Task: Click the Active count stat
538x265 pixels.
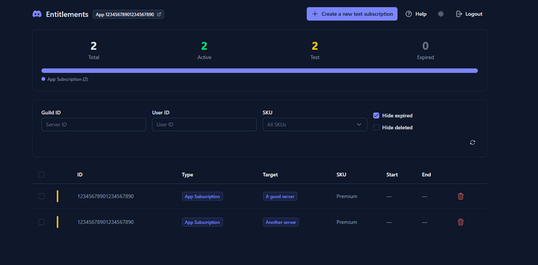Action: point(204,50)
